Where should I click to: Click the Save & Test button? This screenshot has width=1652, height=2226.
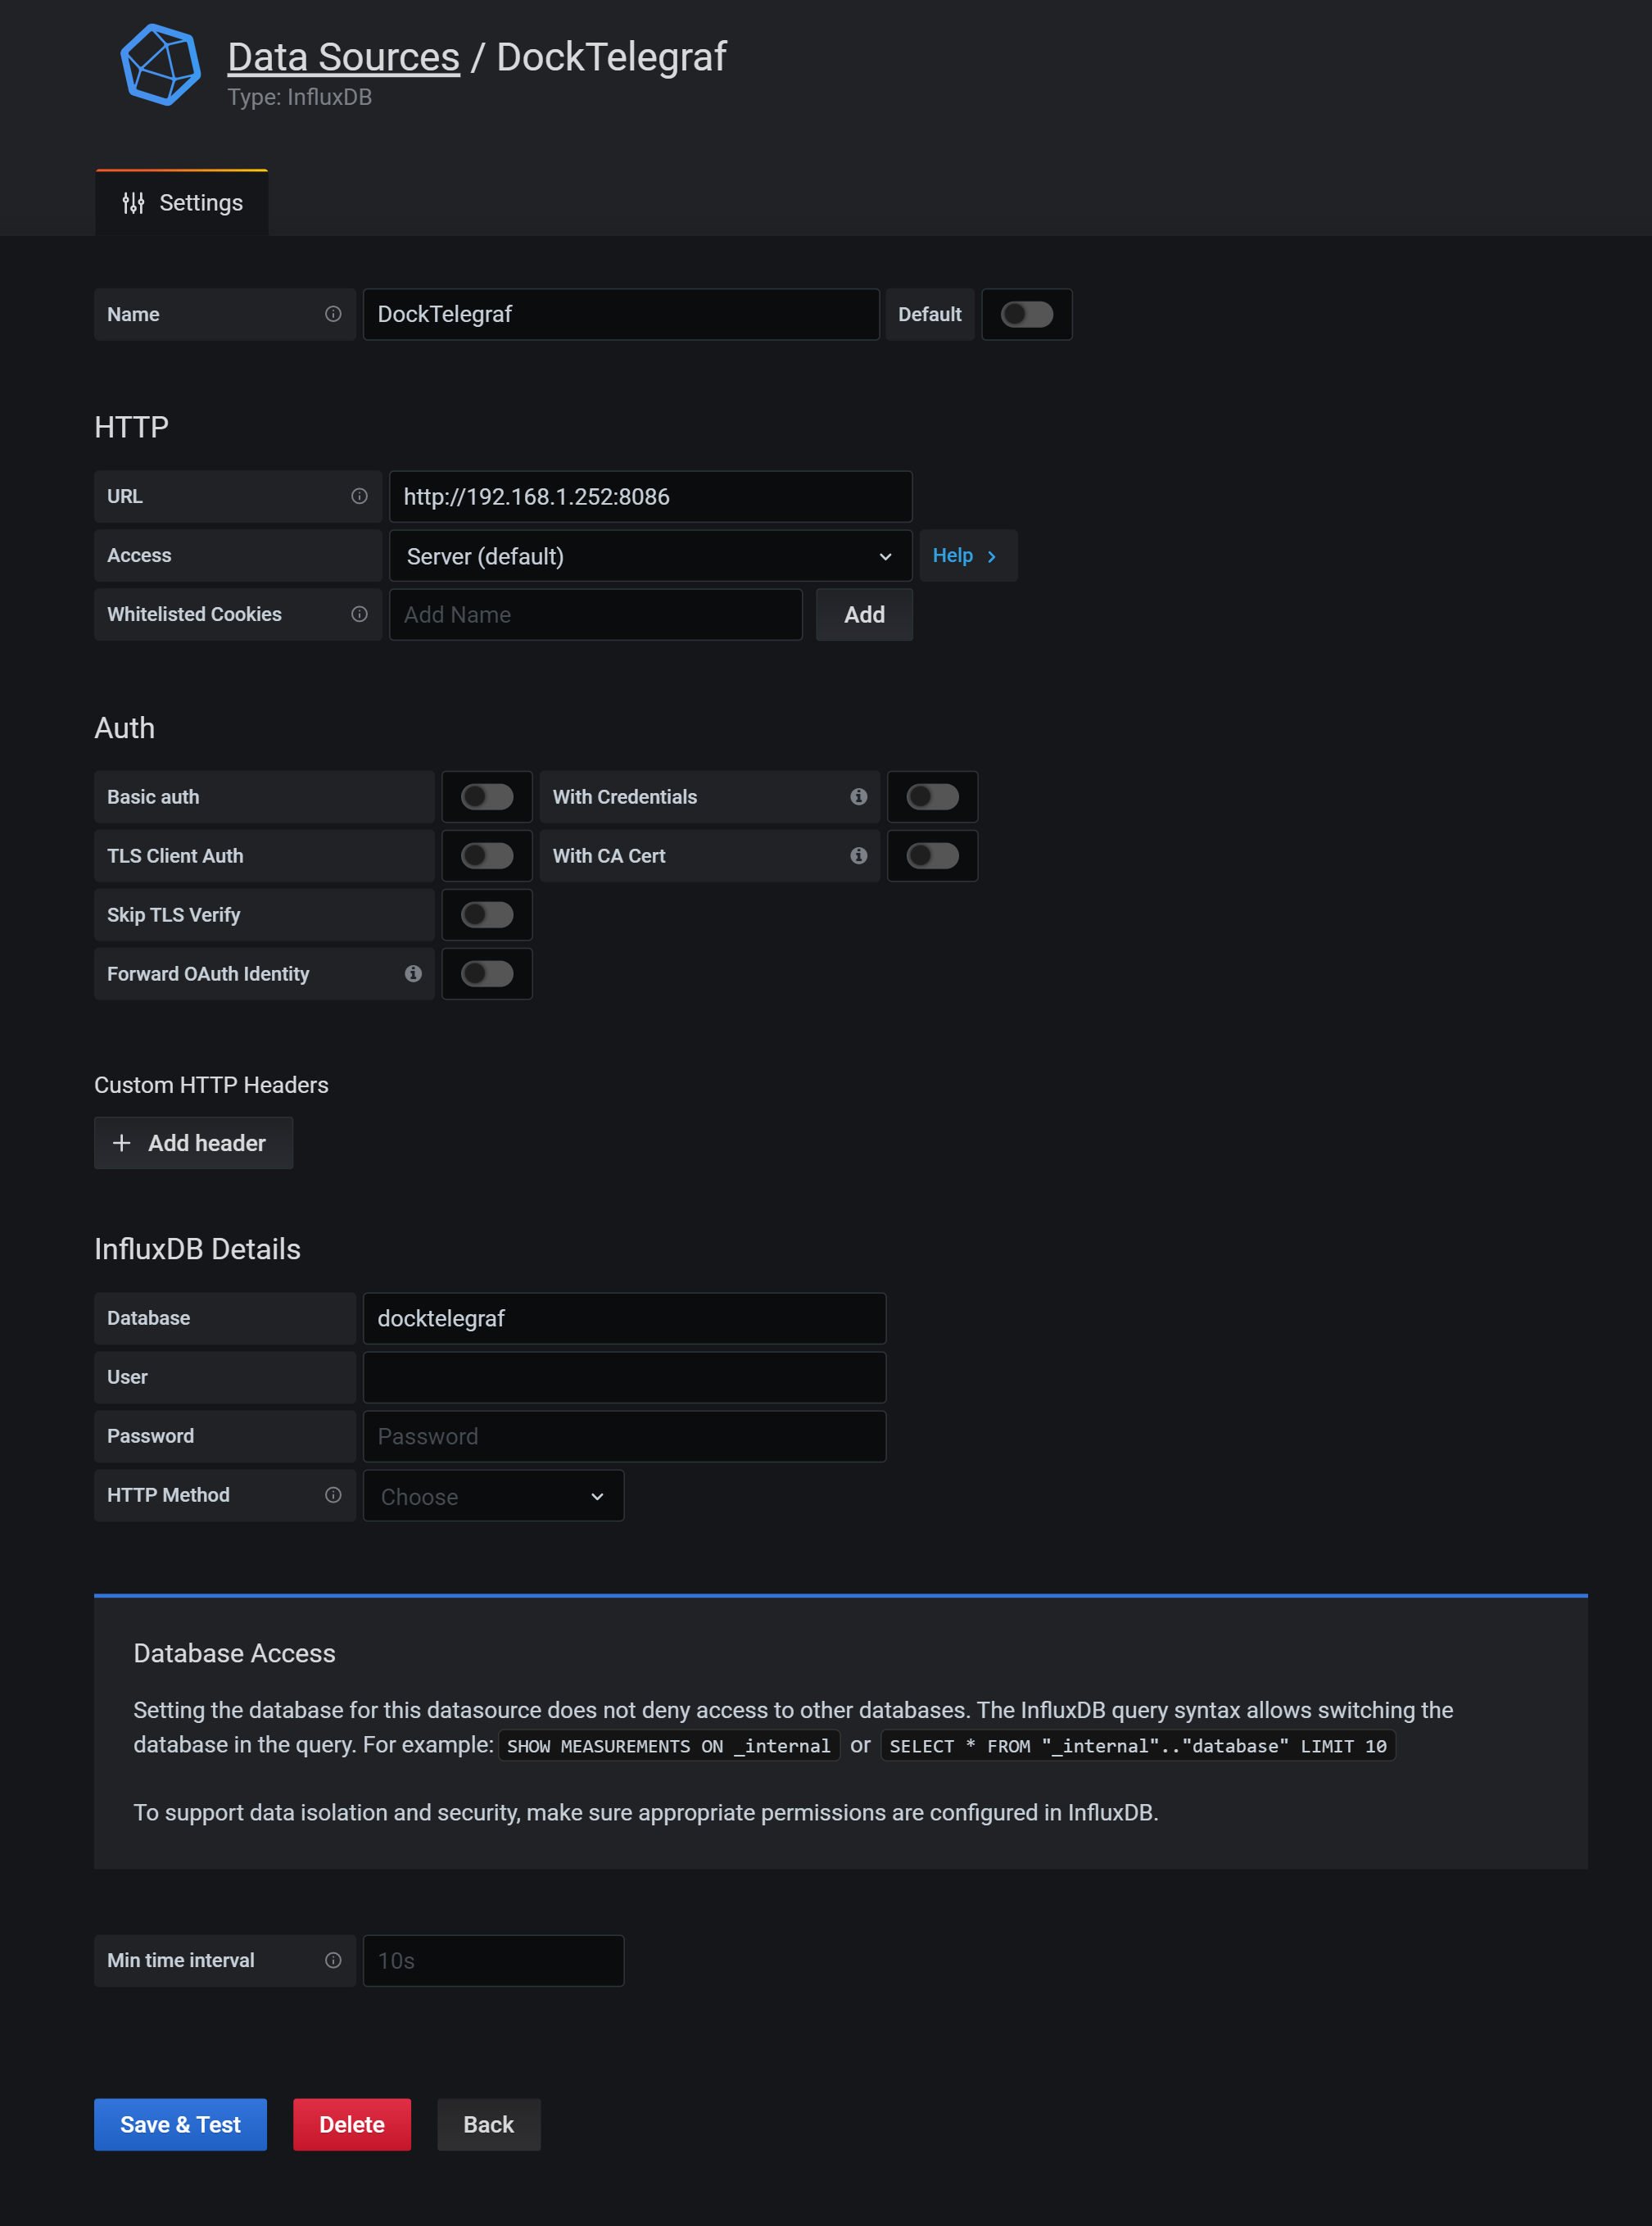pos(180,2124)
